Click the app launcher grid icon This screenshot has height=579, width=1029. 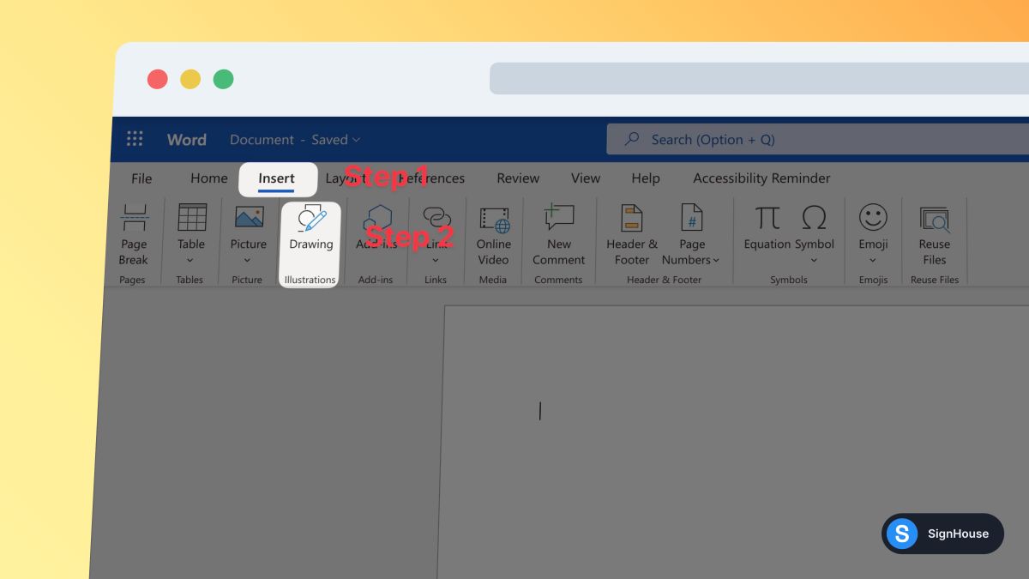coord(135,138)
